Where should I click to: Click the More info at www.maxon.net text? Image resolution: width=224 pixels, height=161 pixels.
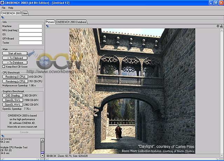22,127
